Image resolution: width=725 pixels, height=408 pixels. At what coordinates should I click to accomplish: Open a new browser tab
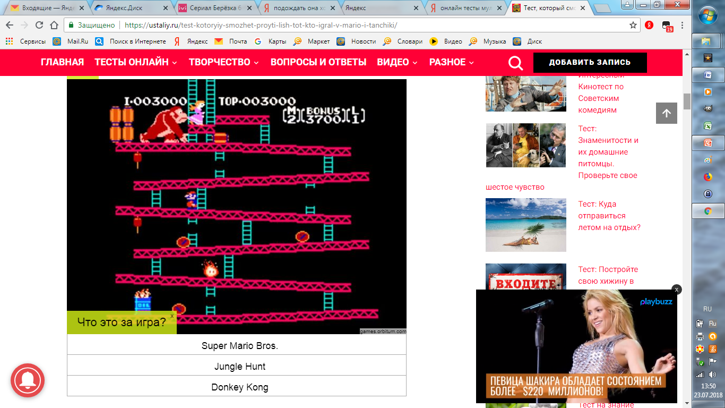pyautogui.click(x=602, y=8)
